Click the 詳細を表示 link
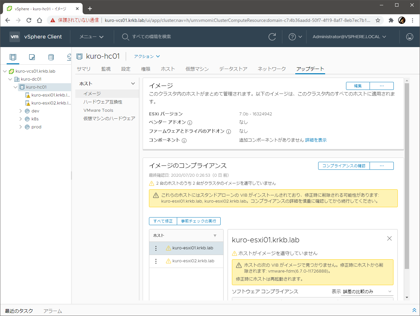This screenshot has width=420, height=316. point(316,140)
